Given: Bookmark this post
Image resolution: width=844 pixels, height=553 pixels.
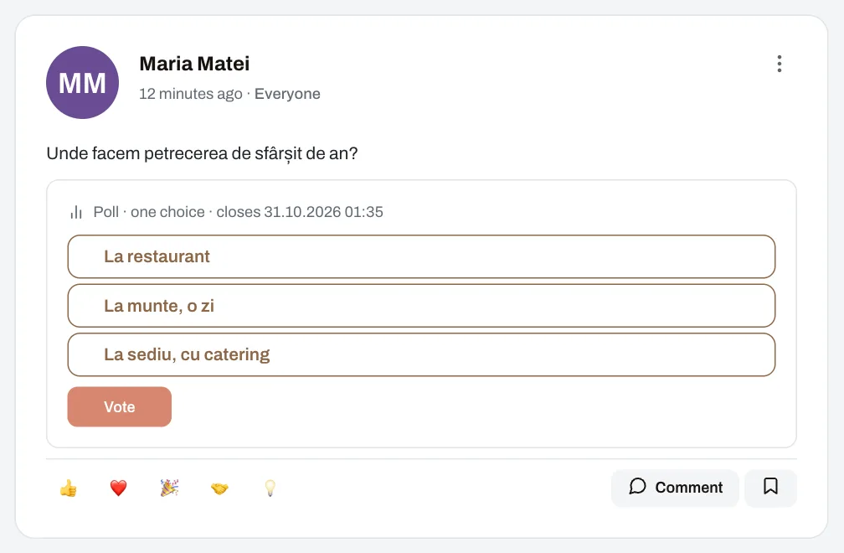Looking at the screenshot, I should pos(770,488).
